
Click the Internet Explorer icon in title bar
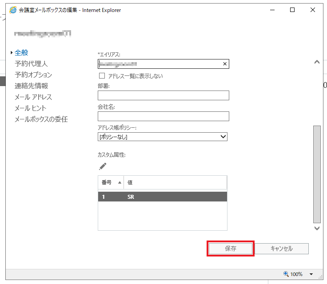click(x=13, y=10)
